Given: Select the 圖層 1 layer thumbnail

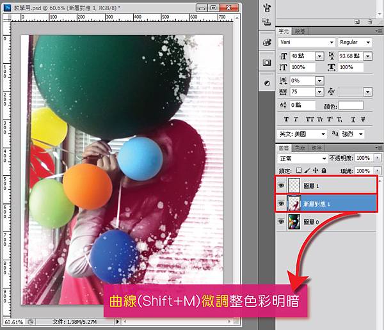Looking at the screenshot, I should (x=294, y=185).
